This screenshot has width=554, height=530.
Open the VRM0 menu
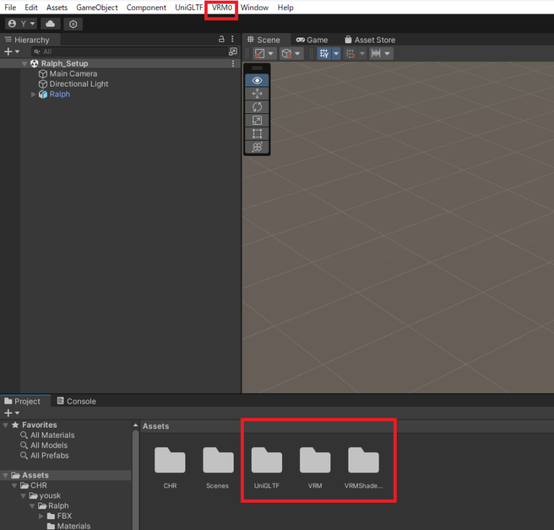coord(221,7)
